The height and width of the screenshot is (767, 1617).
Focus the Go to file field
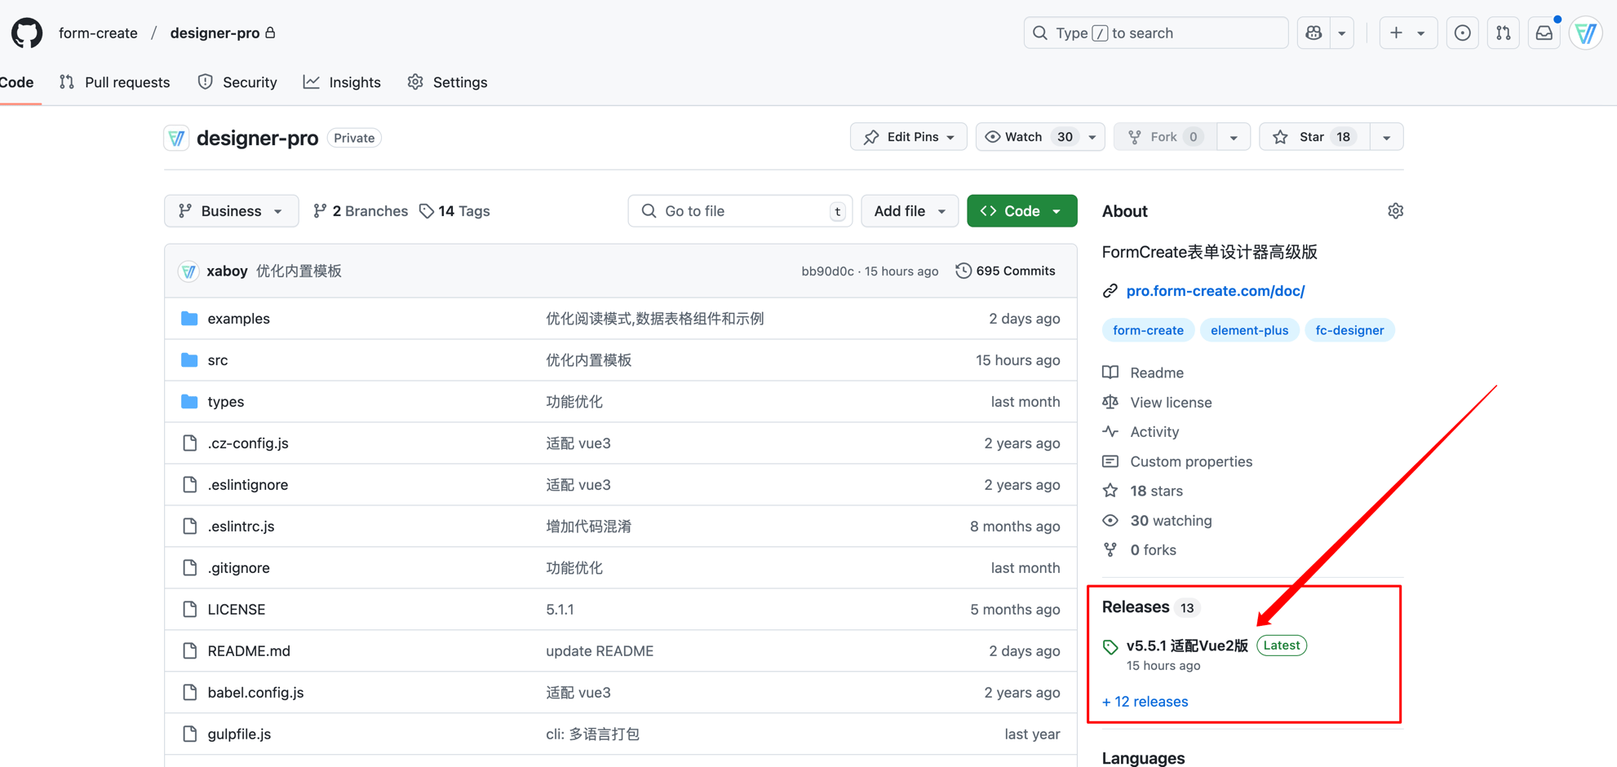(x=740, y=211)
